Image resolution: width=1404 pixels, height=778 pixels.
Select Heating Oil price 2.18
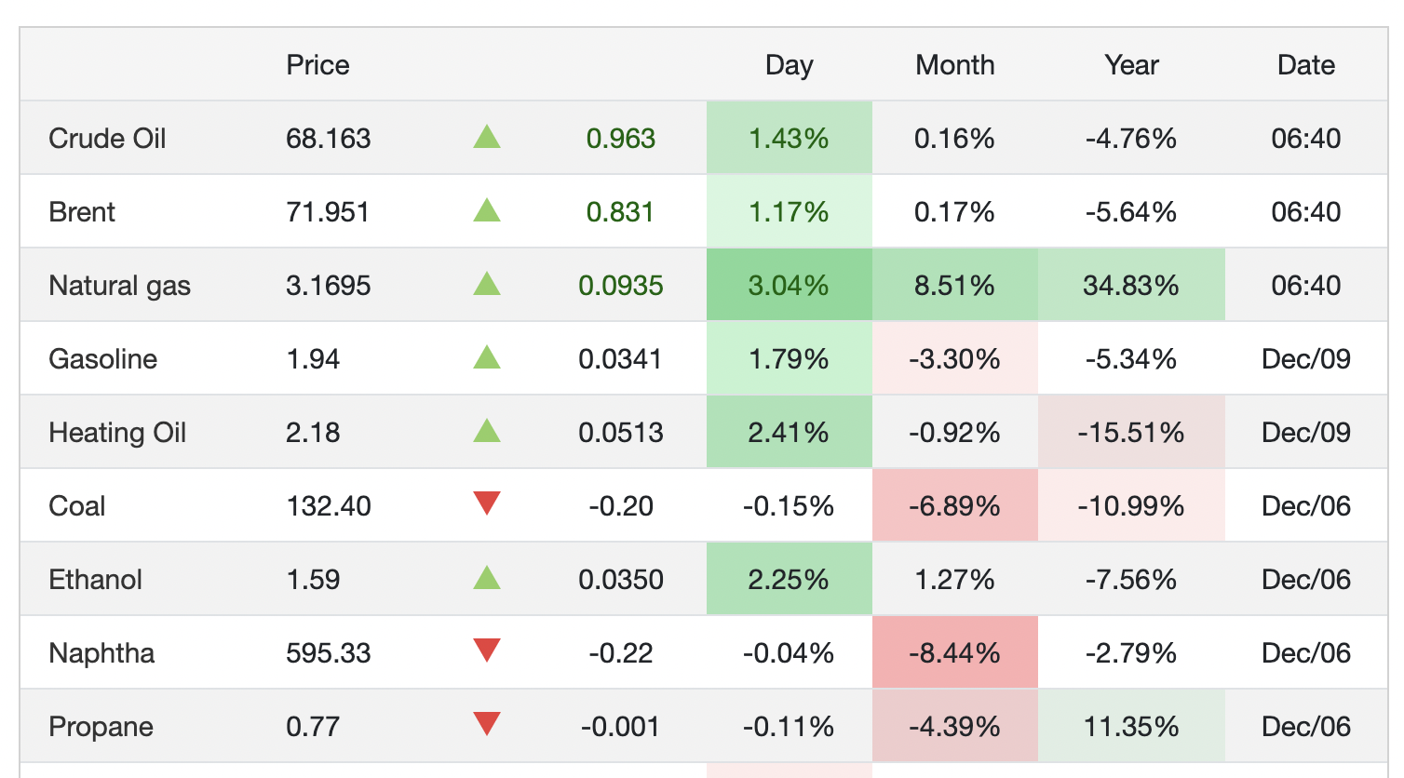click(313, 433)
